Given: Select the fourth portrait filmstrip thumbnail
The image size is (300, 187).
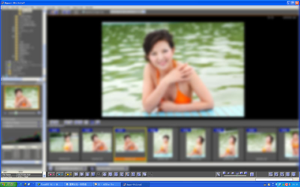Looking at the screenshot, I should point(163,143).
